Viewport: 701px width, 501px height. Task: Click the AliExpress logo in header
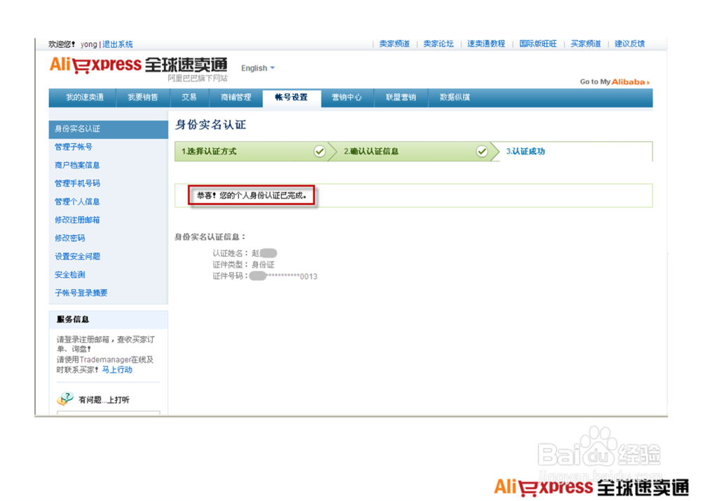[139, 65]
